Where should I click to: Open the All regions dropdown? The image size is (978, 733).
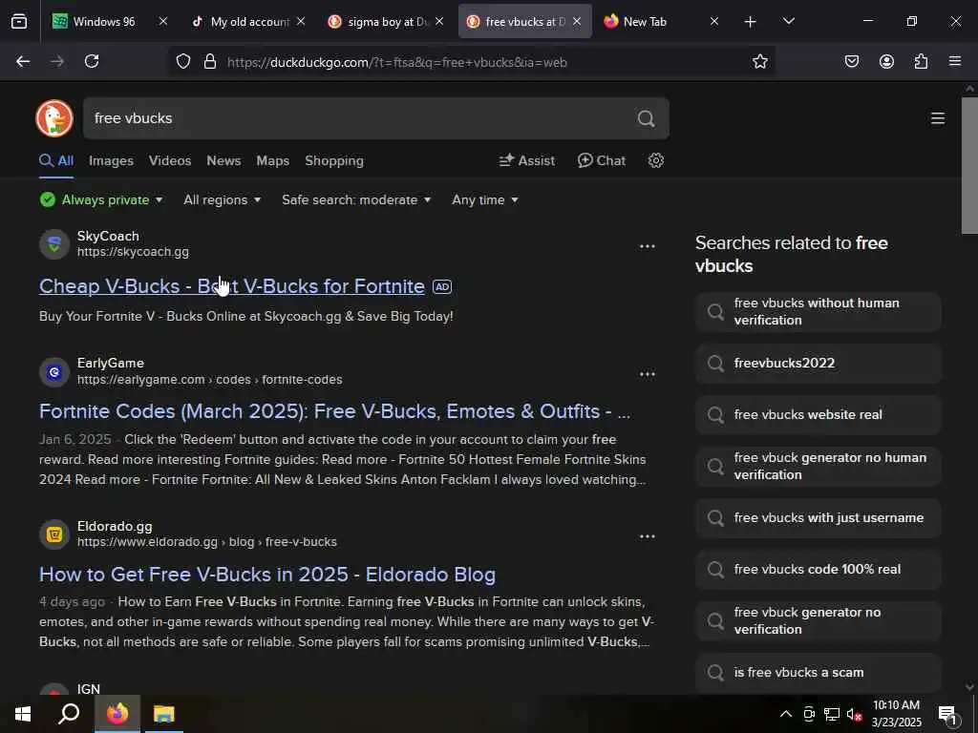pos(222,199)
